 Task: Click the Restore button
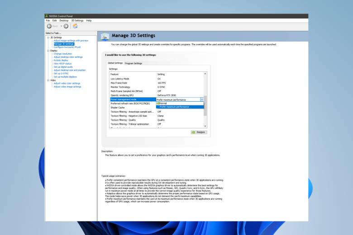coord(199,132)
